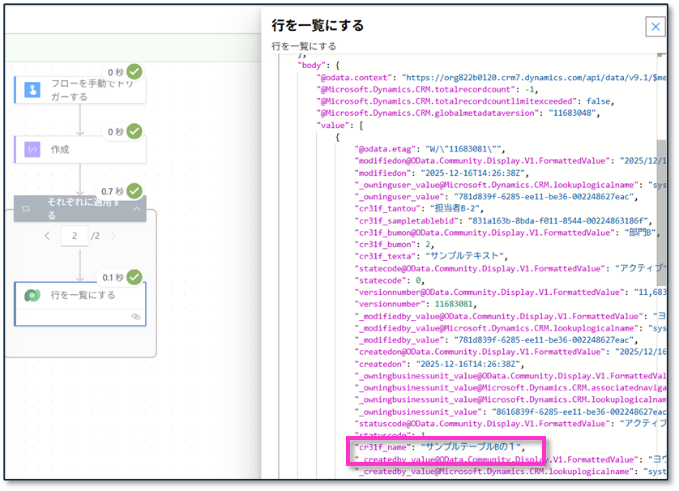The width and height of the screenshot is (679, 491).
Task: Click the success checkmark on the それぞれに適用する loop
Action: pos(135,190)
